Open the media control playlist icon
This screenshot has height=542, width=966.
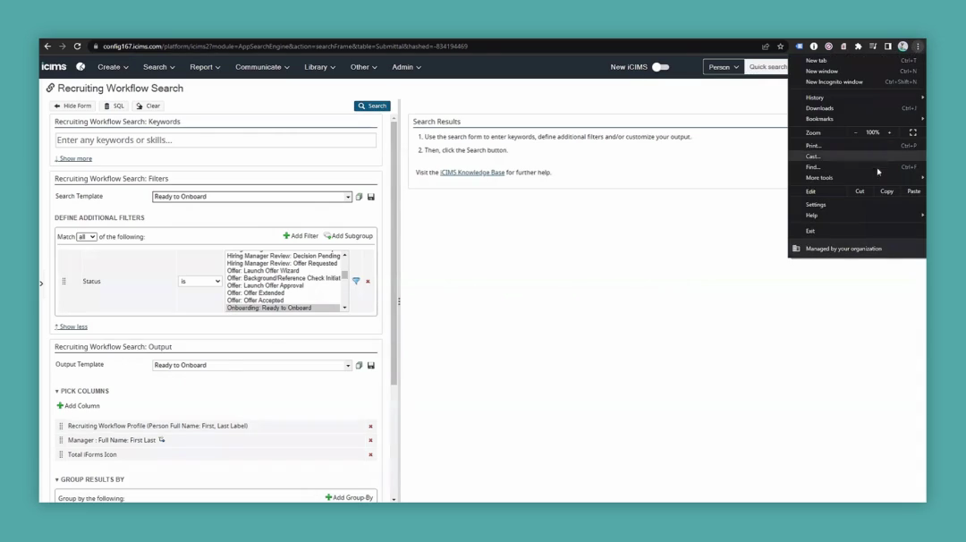pos(873,47)
